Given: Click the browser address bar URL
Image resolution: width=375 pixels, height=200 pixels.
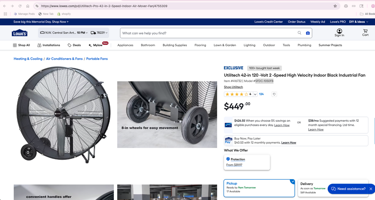Looking at the screenshot, I should coord(104,6).
